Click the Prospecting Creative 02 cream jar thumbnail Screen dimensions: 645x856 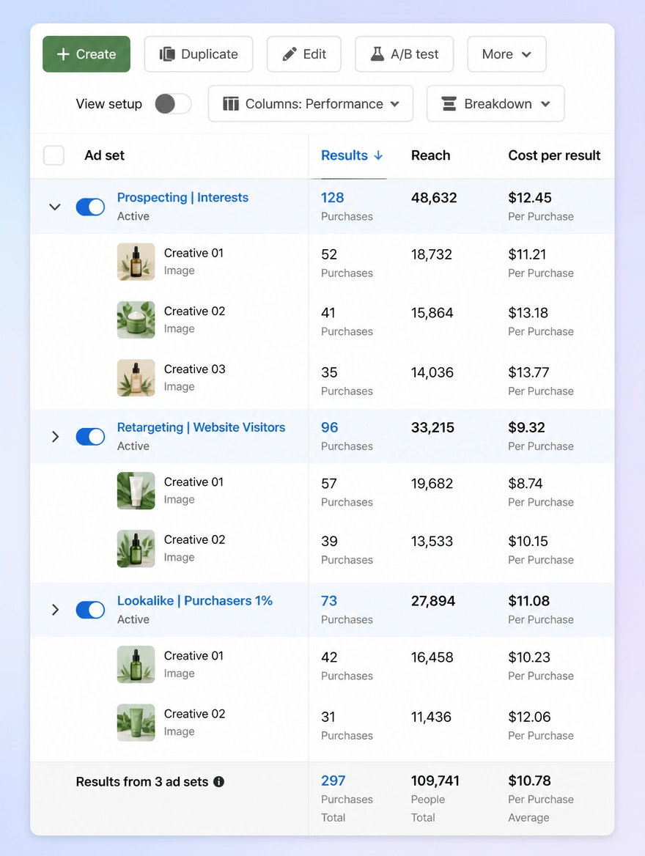136,320
